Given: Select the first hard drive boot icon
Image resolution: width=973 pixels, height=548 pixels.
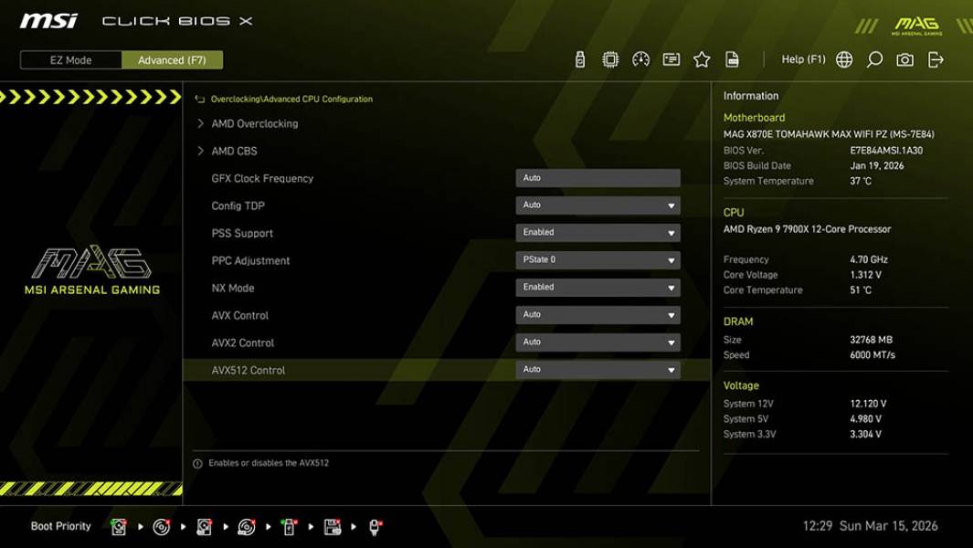Looking at the screenshot, I should 119,526.
